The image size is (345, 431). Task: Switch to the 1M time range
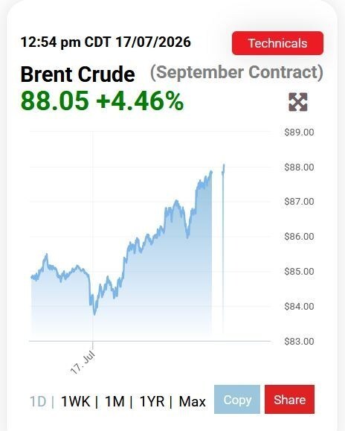[115, 401]
